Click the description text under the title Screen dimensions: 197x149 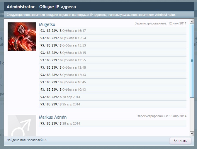[x=91, y=15]
